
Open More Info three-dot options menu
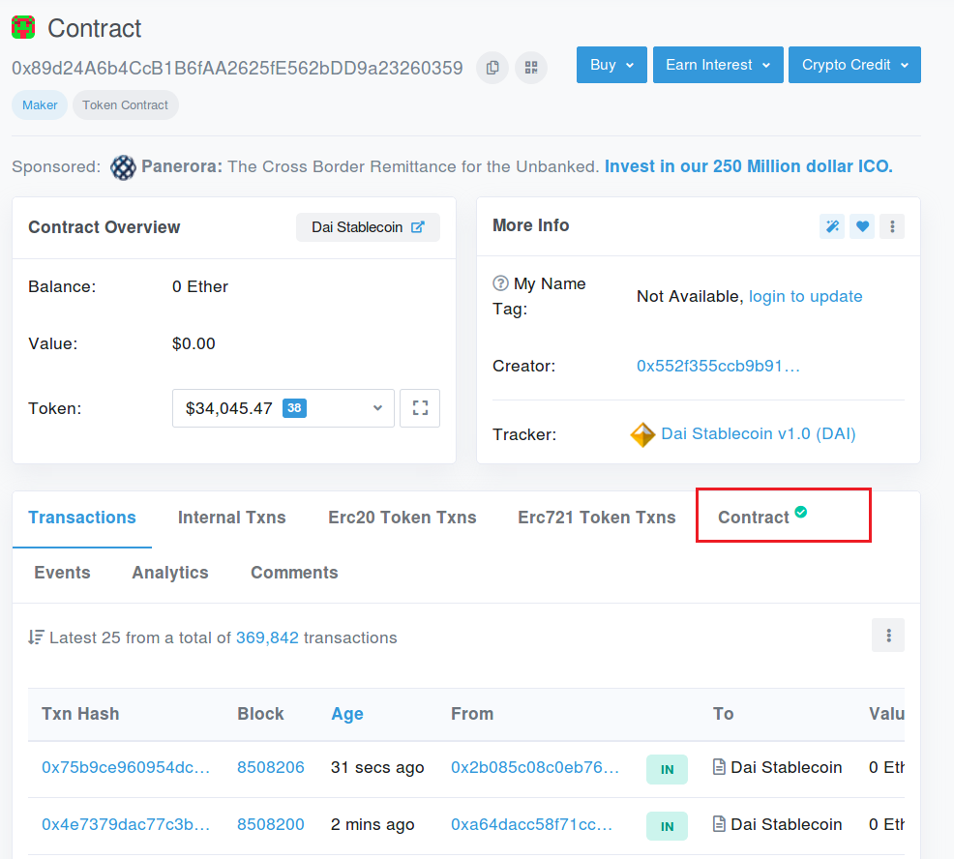pos(892,226)
